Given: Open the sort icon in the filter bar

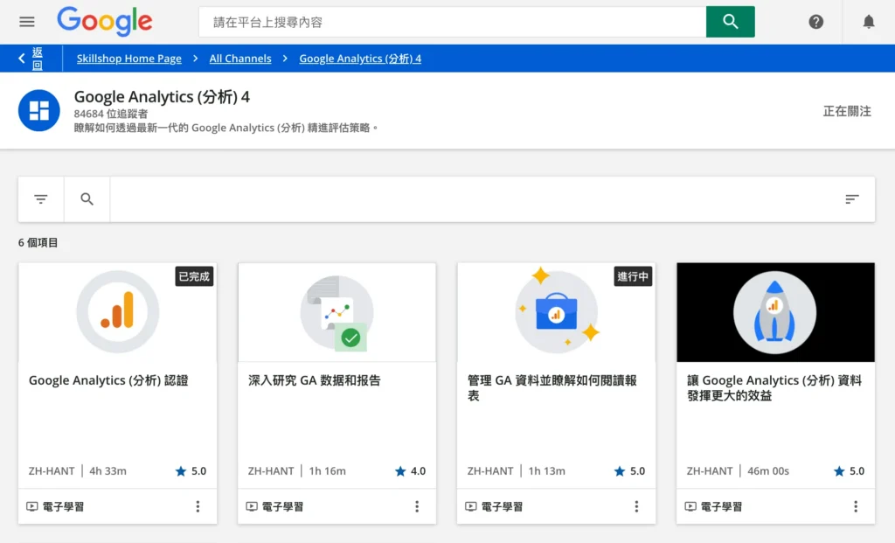Looking at the screenshot, I should [x=851, y=198].
